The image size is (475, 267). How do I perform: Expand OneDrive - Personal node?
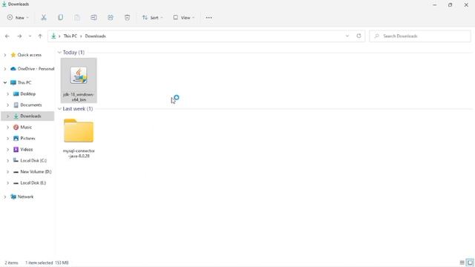tap(5, 69)
